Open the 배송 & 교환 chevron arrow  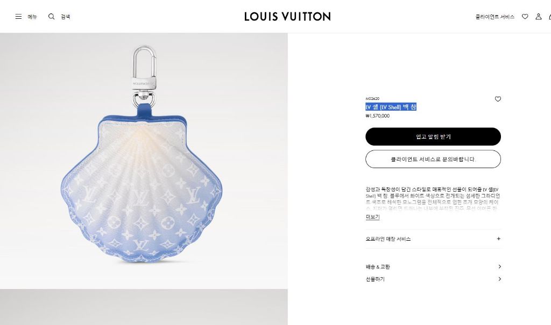pyautogui.click(x=499, y=267)
